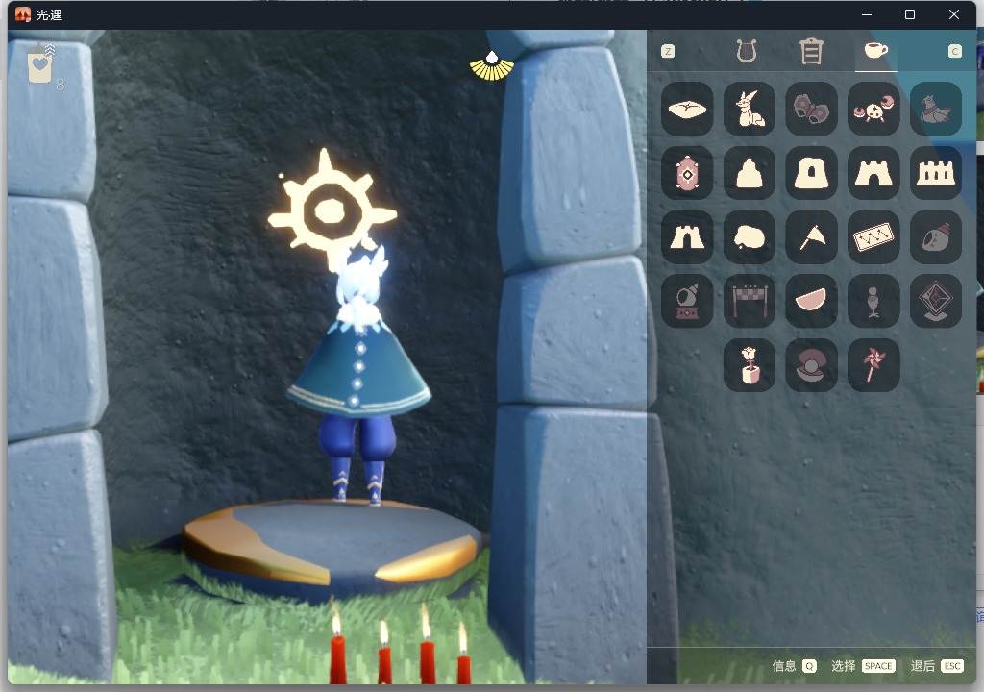The height and width of the screenshot is (692, 984).
Task: Select the pink diamond-patterned rug prop
Action: coord(687,173)
